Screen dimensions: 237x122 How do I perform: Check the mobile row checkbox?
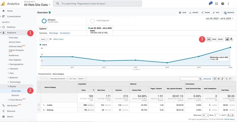coord(39,105)
